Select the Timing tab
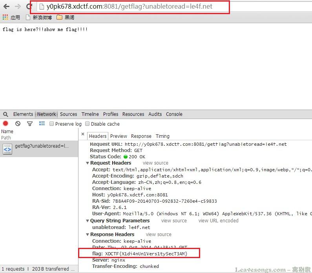The image size is (312, 273). pos(162,136)
